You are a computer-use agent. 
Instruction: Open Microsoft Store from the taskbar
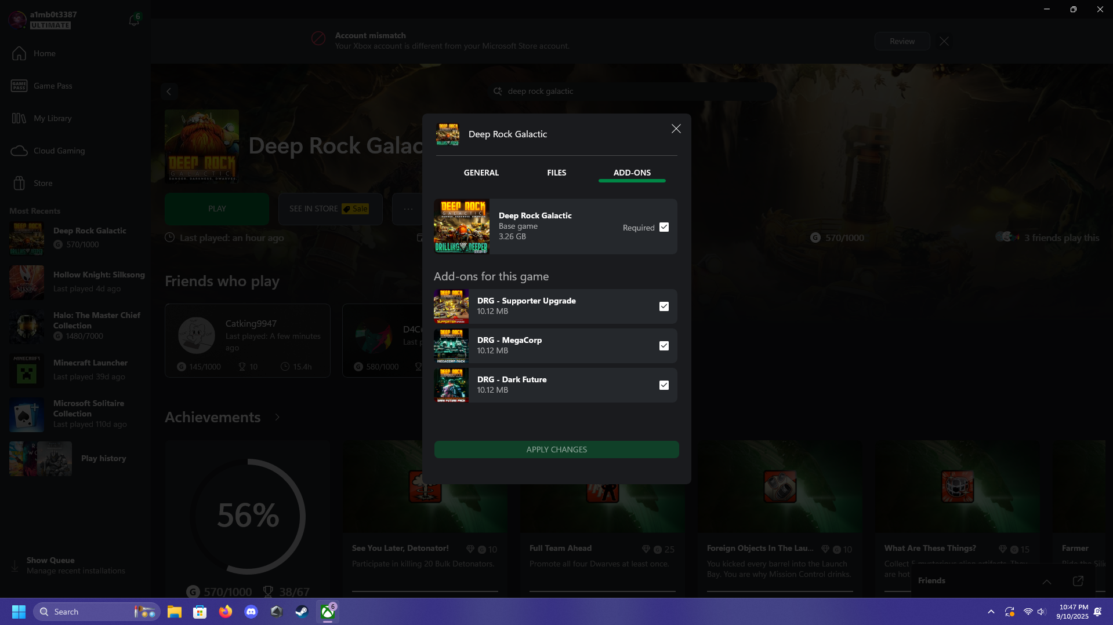200,612
